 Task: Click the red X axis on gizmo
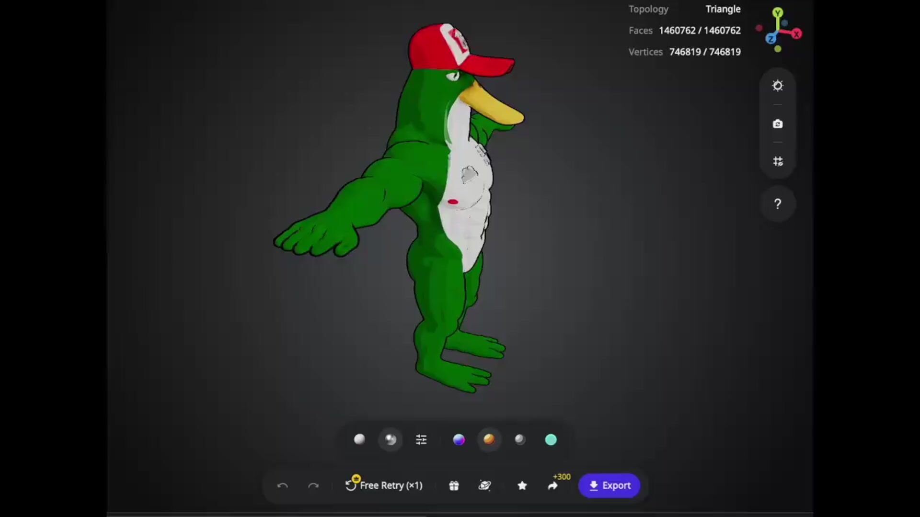point(796,34)
